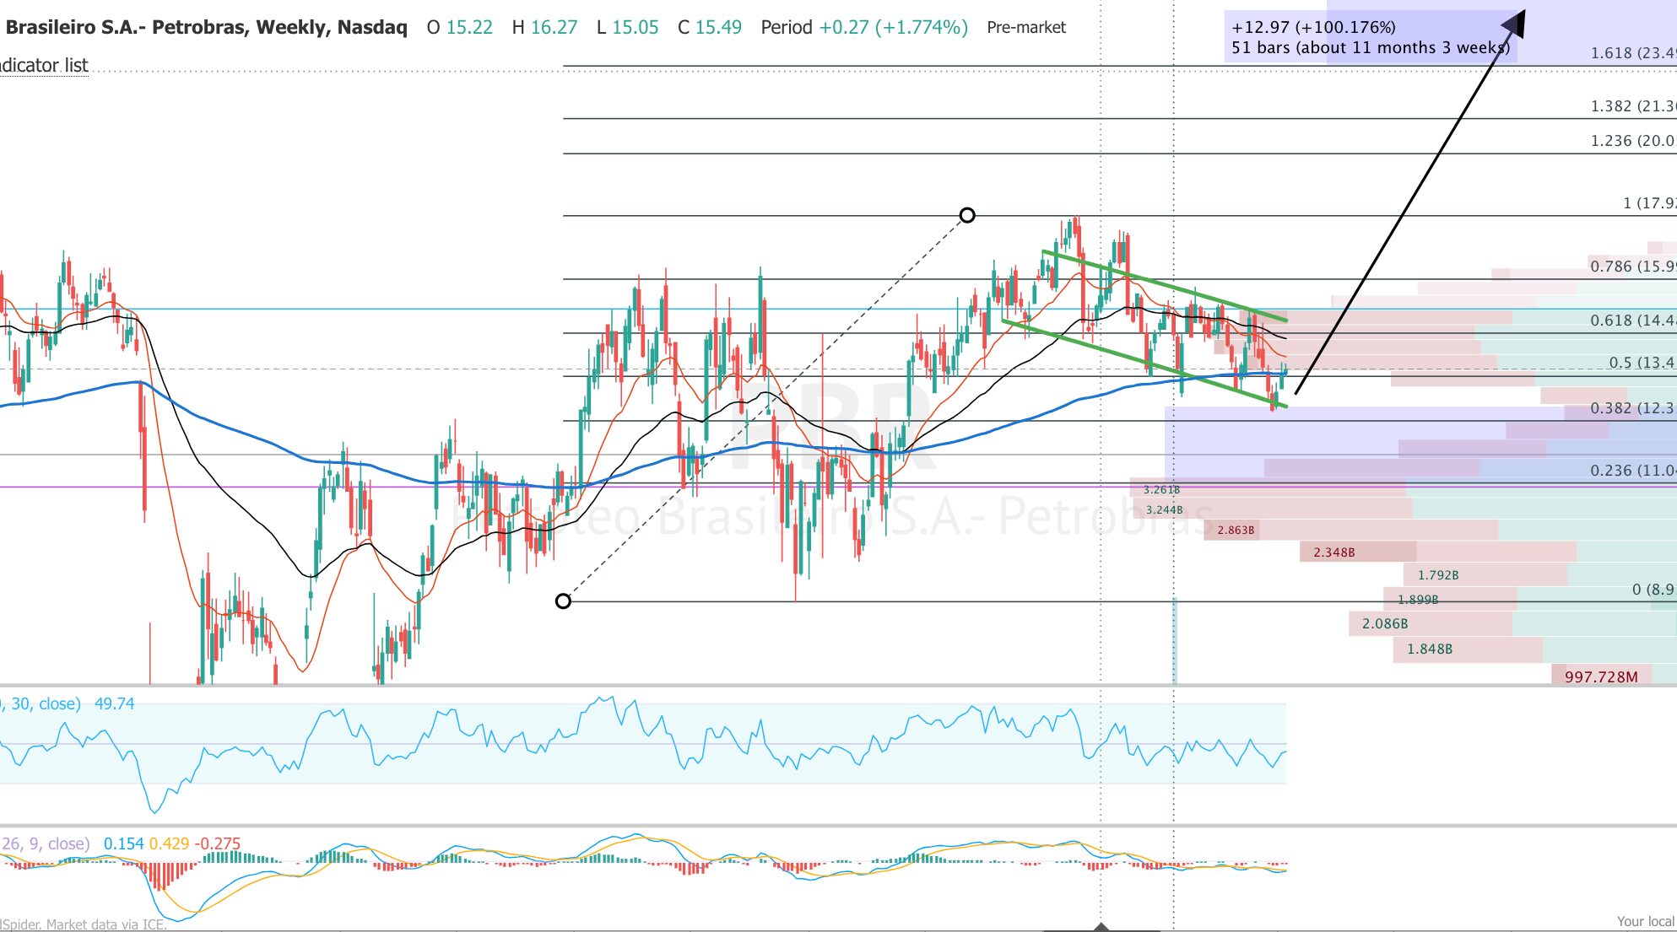Click the MACD value 0.154
The height and width of the screenshot is (932, 1677).
(124, 843)
